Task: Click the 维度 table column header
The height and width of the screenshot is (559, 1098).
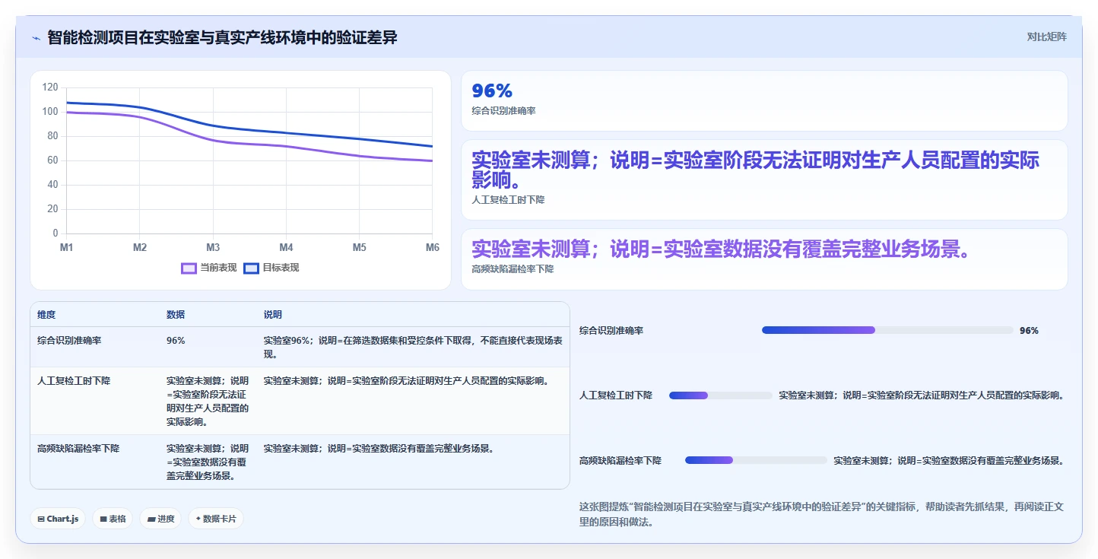Action: (x=46, y=315)
